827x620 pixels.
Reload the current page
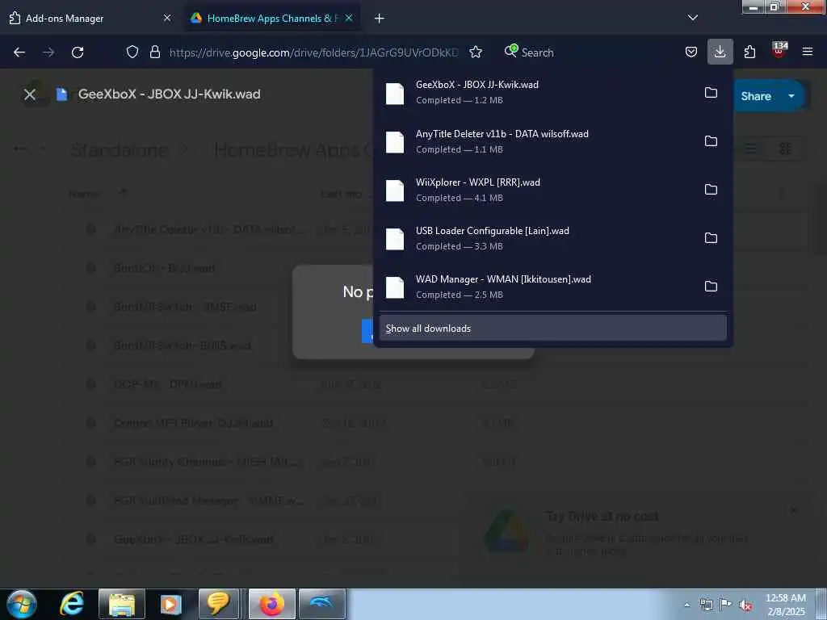tap(78, 52)
